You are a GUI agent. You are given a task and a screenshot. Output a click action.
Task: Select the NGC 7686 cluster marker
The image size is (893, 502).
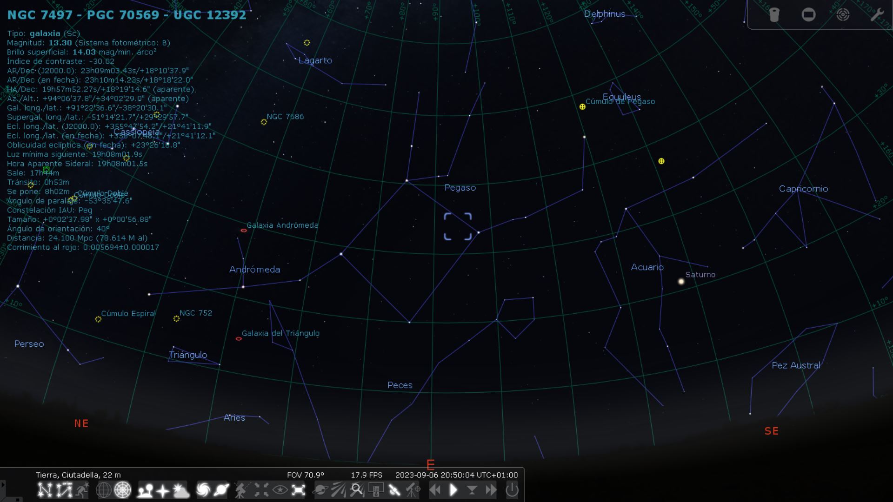264,122
